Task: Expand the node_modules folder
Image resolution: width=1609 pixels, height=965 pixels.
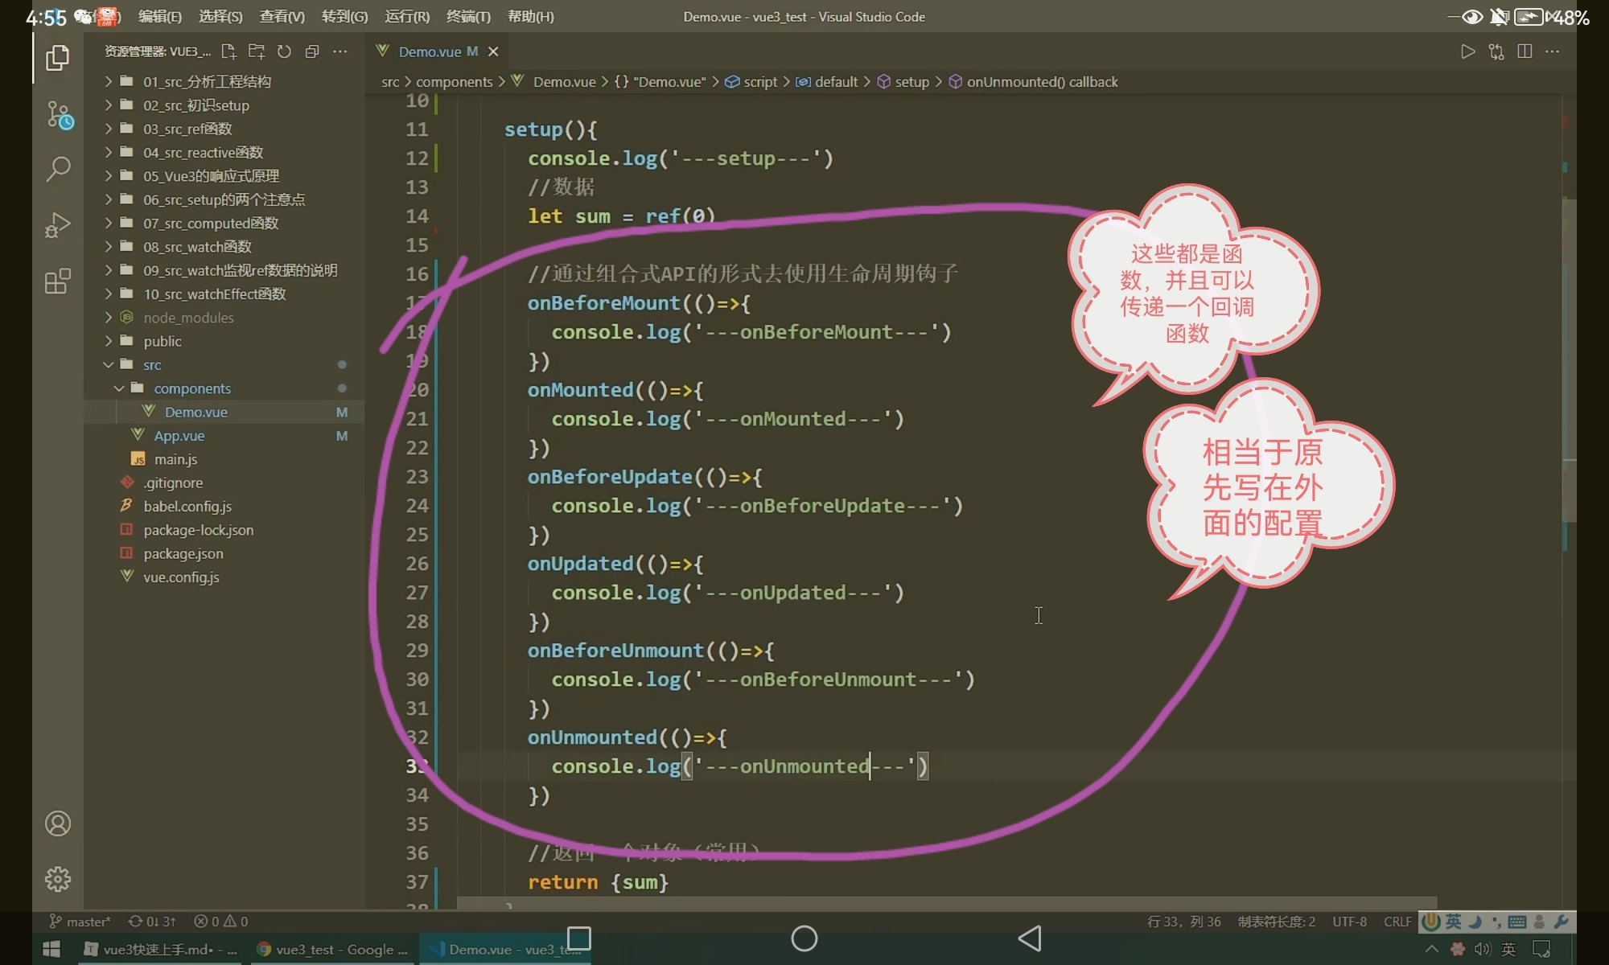Action: (x=188, y=318)
